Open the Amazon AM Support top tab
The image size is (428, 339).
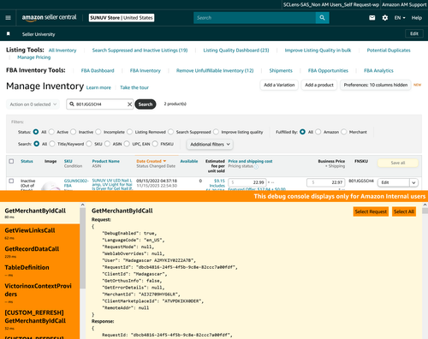(404, 4)
